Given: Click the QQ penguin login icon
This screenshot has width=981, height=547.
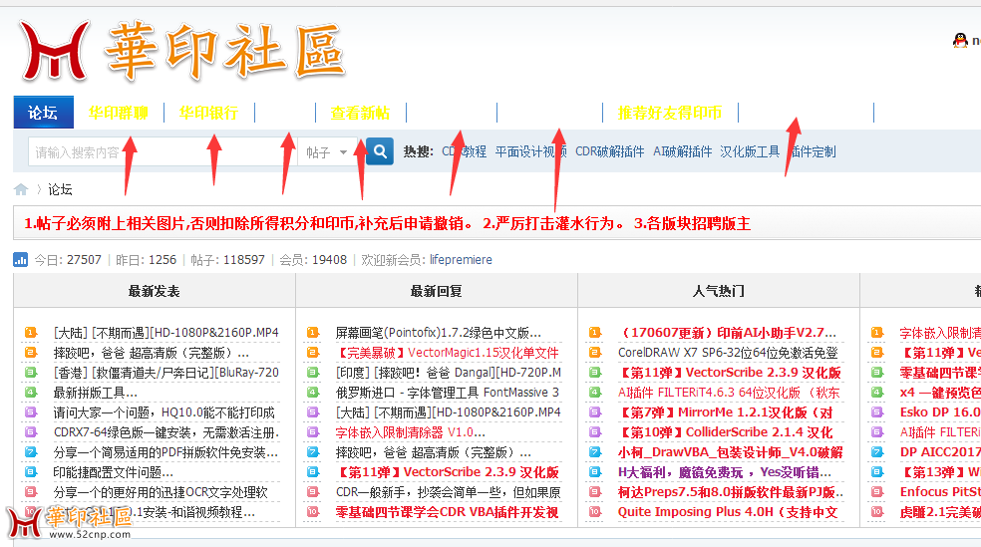Looking at the screenshot, I should 960,41.
